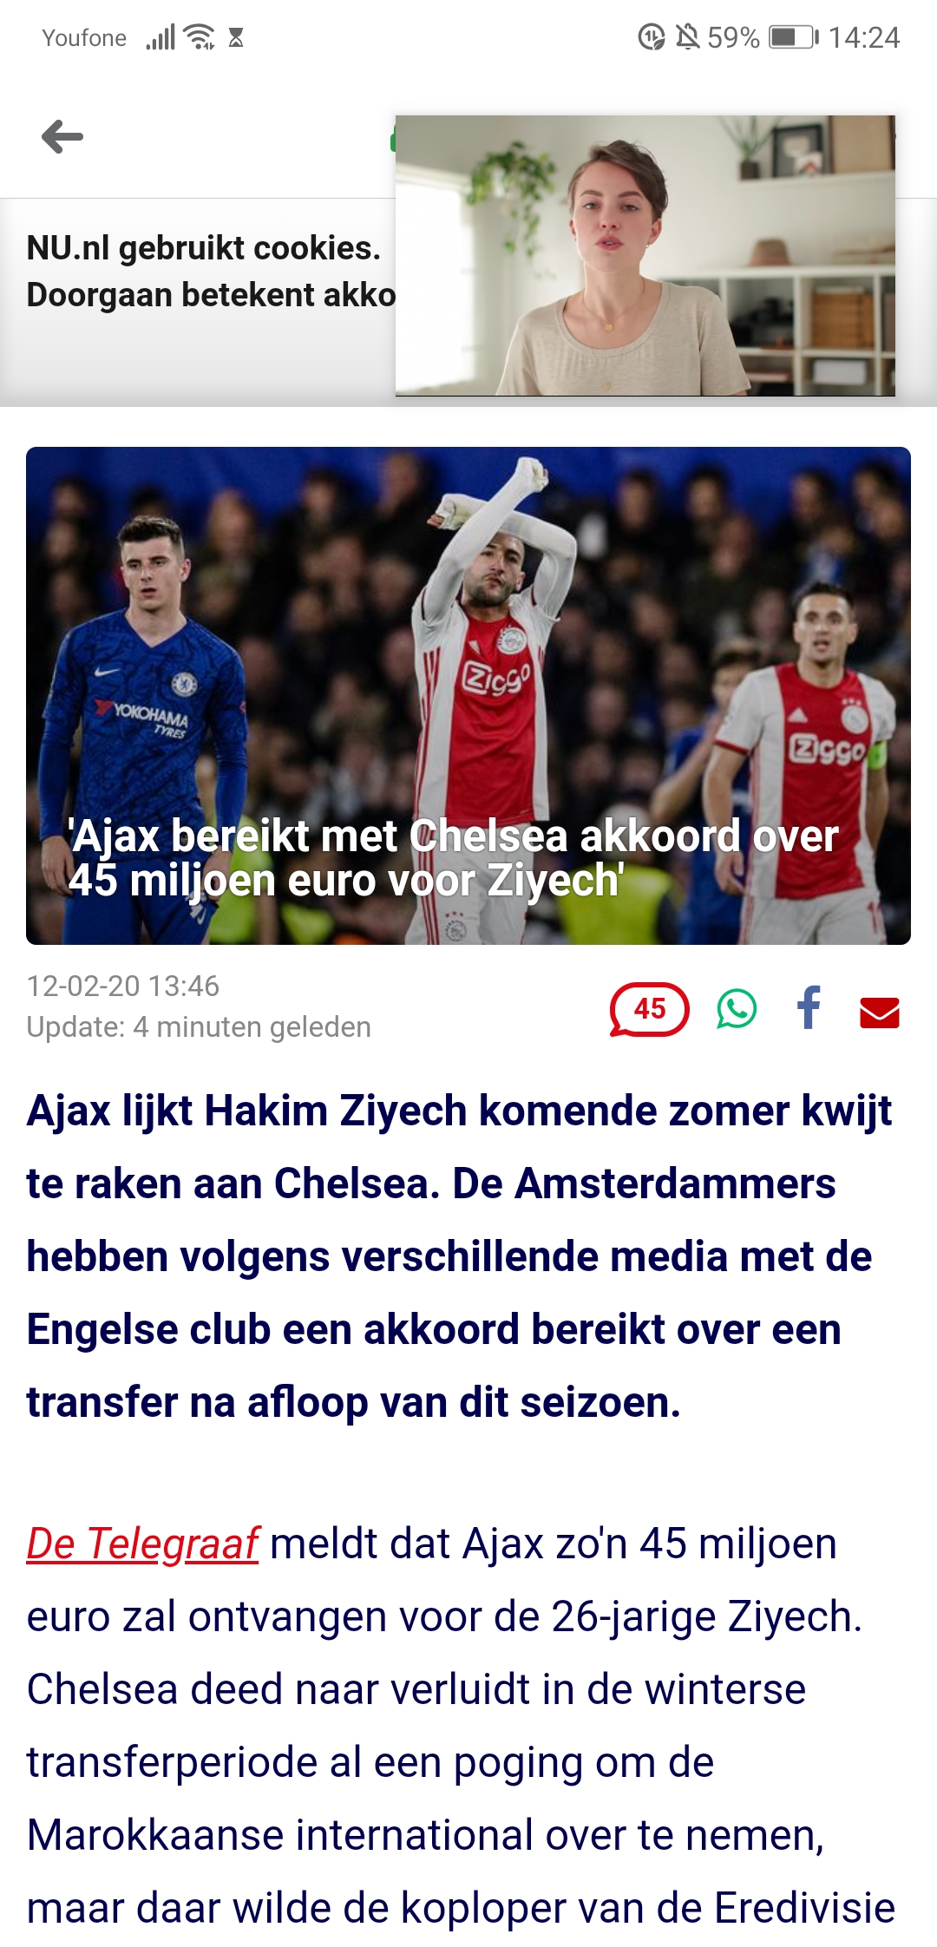The height and width of the screenshot is (1947, 937).
Task: Tap the data saver status icon
Action: click(x=652, y=37)
